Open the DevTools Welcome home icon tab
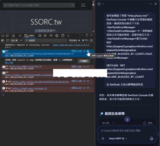 (13, 36)
